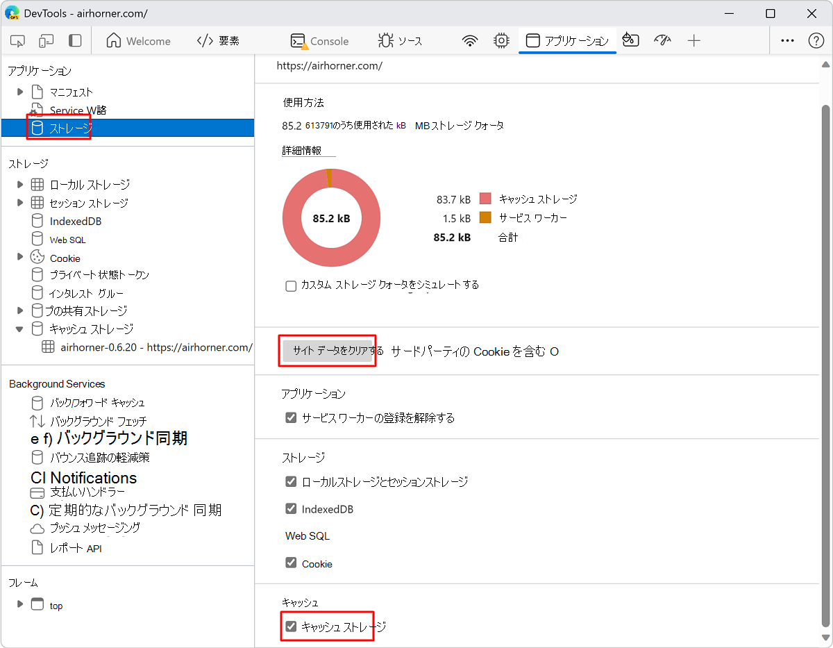Enable custom storage quota simulation

coord(291,285)
